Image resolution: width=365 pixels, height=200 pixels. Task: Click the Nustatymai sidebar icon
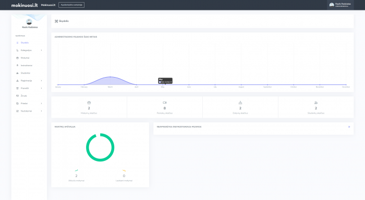[17, 111]
